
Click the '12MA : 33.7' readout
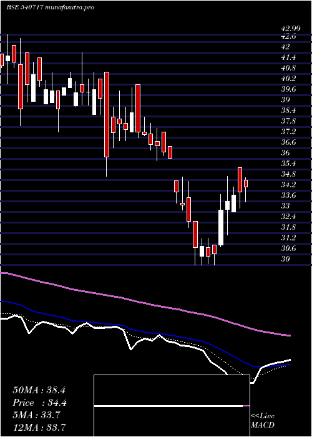point(39,427)
